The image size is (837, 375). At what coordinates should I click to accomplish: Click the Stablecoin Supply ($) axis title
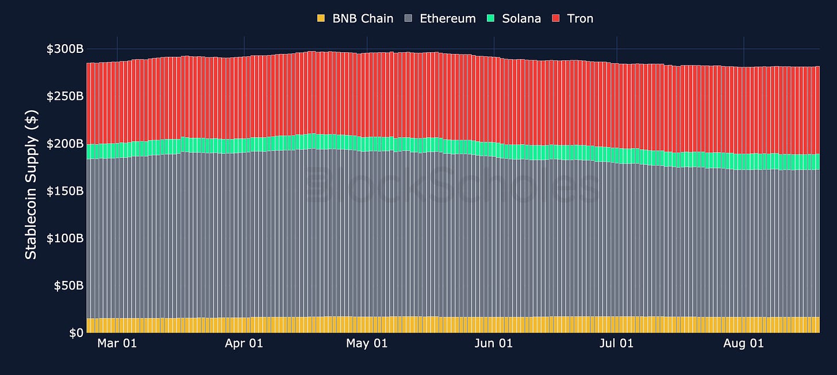[x=31, y=191]
